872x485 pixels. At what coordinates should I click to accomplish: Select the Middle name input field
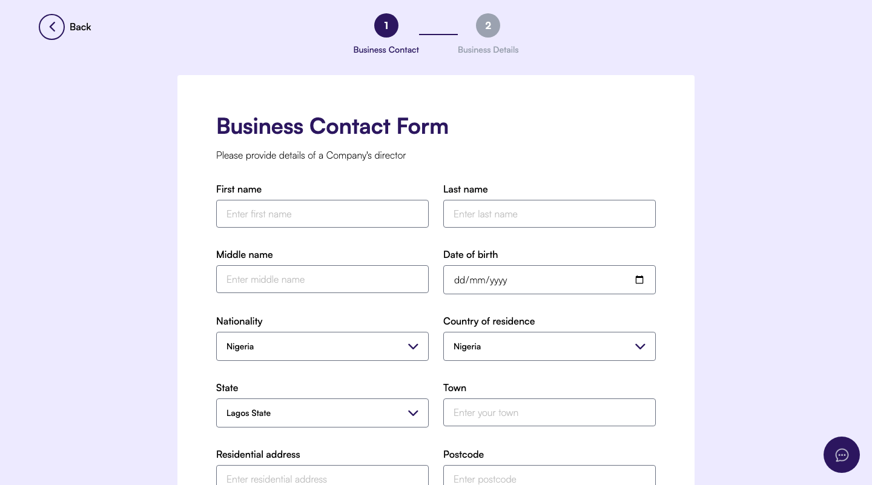322,279
